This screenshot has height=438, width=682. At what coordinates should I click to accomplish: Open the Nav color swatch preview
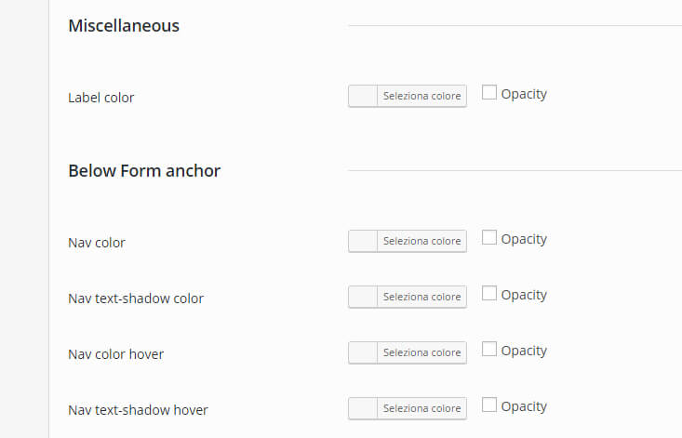[363, 241]
